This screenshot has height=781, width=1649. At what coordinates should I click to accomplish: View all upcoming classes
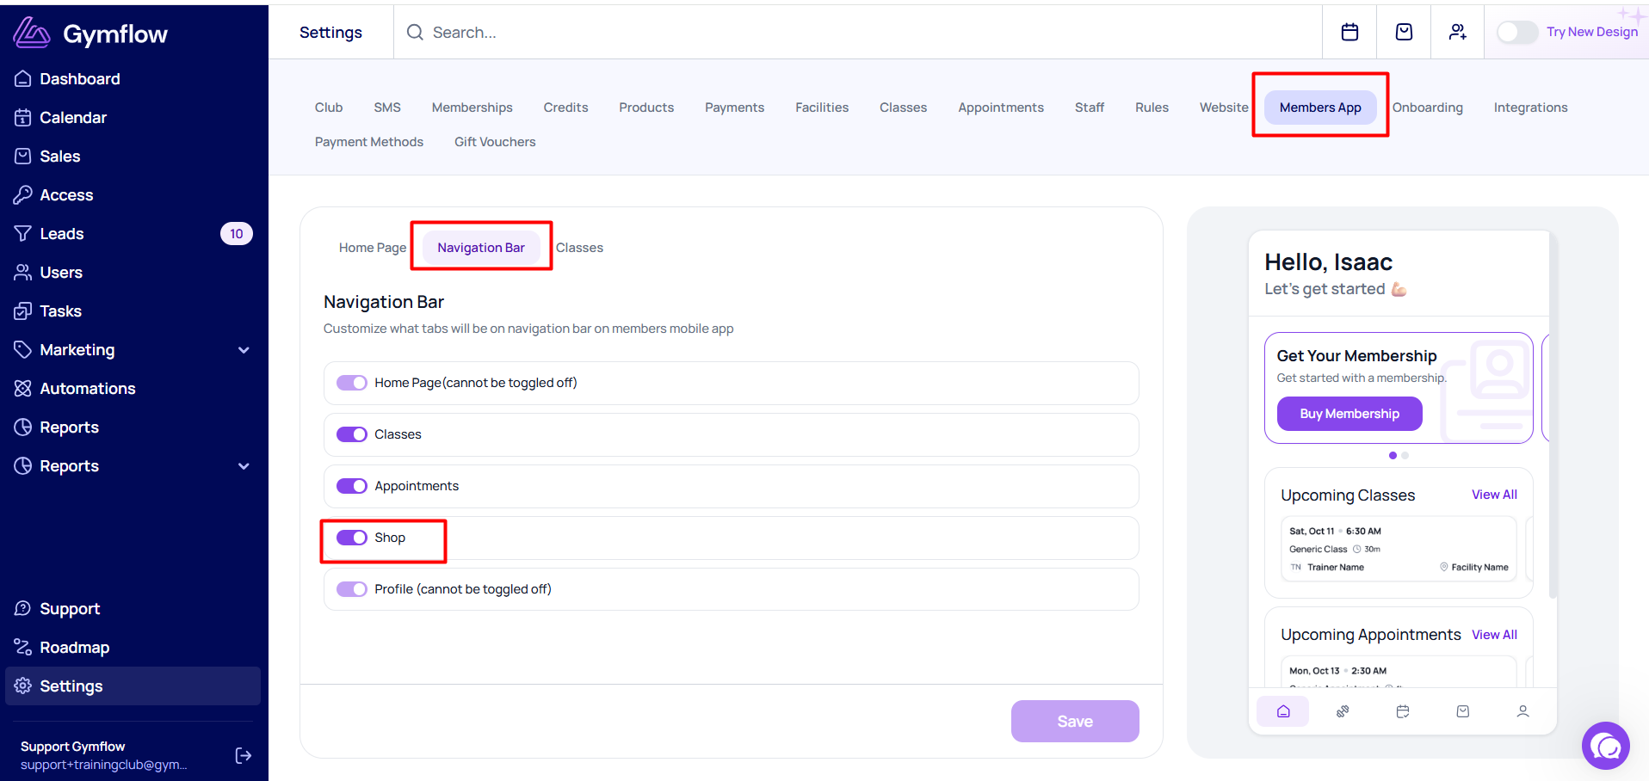(1494, 495)
